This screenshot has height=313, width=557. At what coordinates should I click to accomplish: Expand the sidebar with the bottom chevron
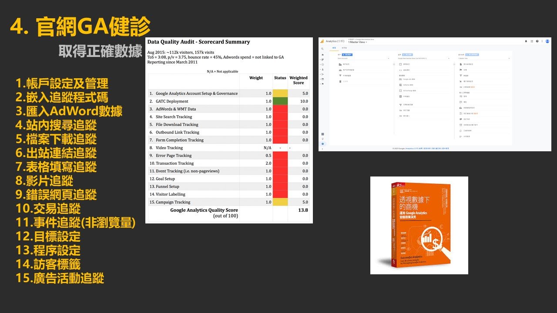(322, 148)
